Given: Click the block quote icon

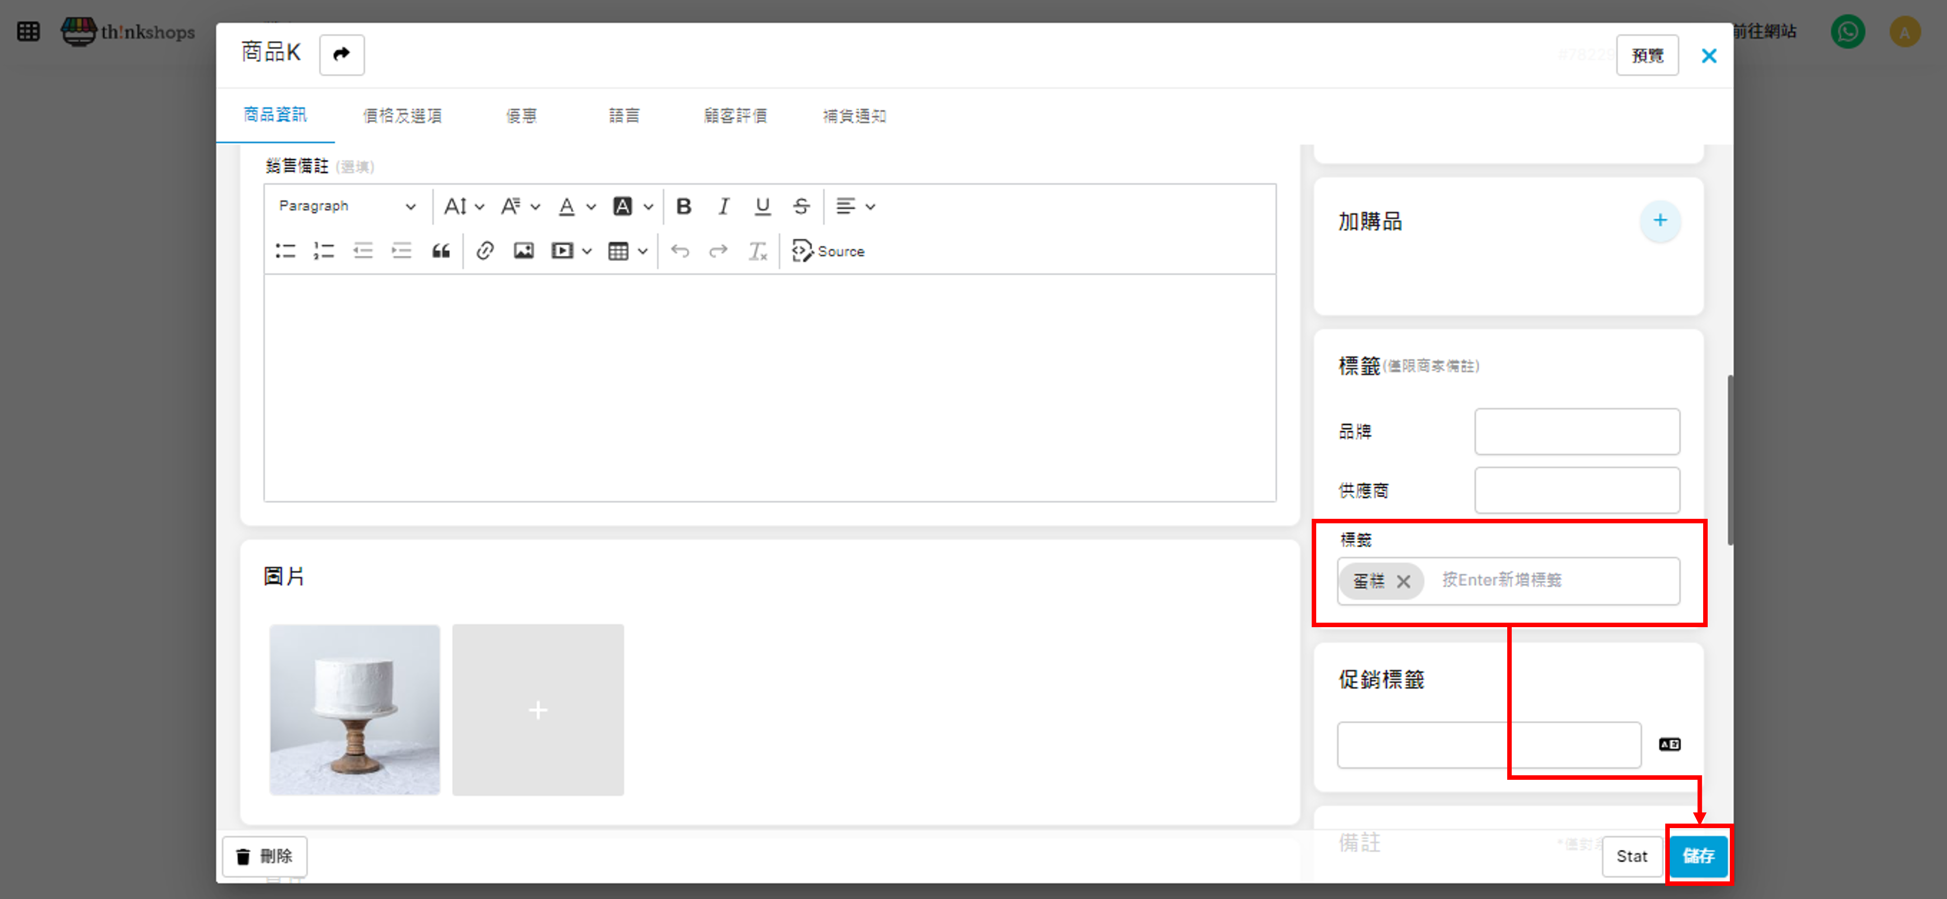Looking at the screenshot, I should pos(441,251).
